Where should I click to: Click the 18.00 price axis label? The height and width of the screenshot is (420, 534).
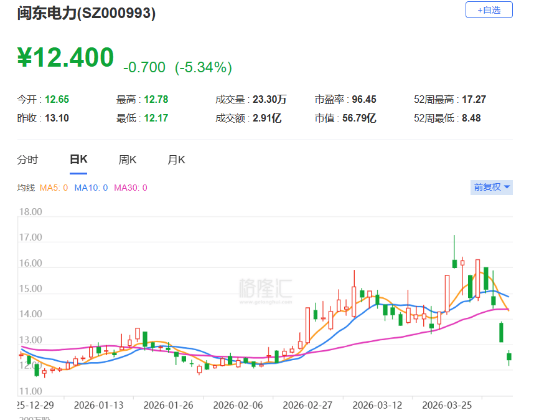click(x=31, y=211)
